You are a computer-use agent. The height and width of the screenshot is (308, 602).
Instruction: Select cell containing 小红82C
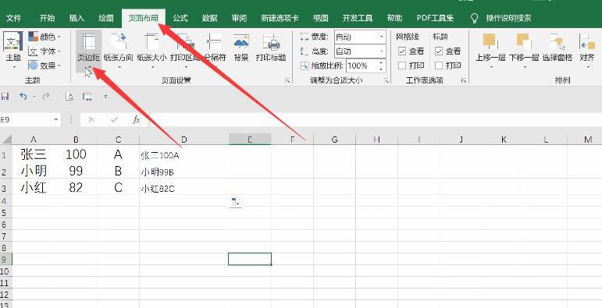(x=184, y=188)
